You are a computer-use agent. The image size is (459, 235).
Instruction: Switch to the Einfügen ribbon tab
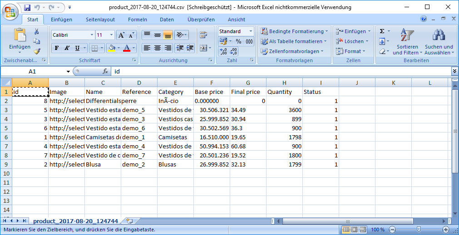pyautogui.click(x=61, y=20)
